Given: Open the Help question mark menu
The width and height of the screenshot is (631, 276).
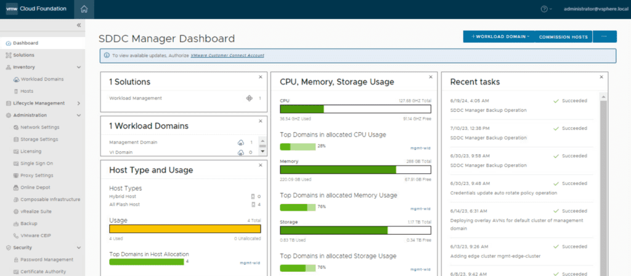Looking at the screenshot, I should (546, 9).
